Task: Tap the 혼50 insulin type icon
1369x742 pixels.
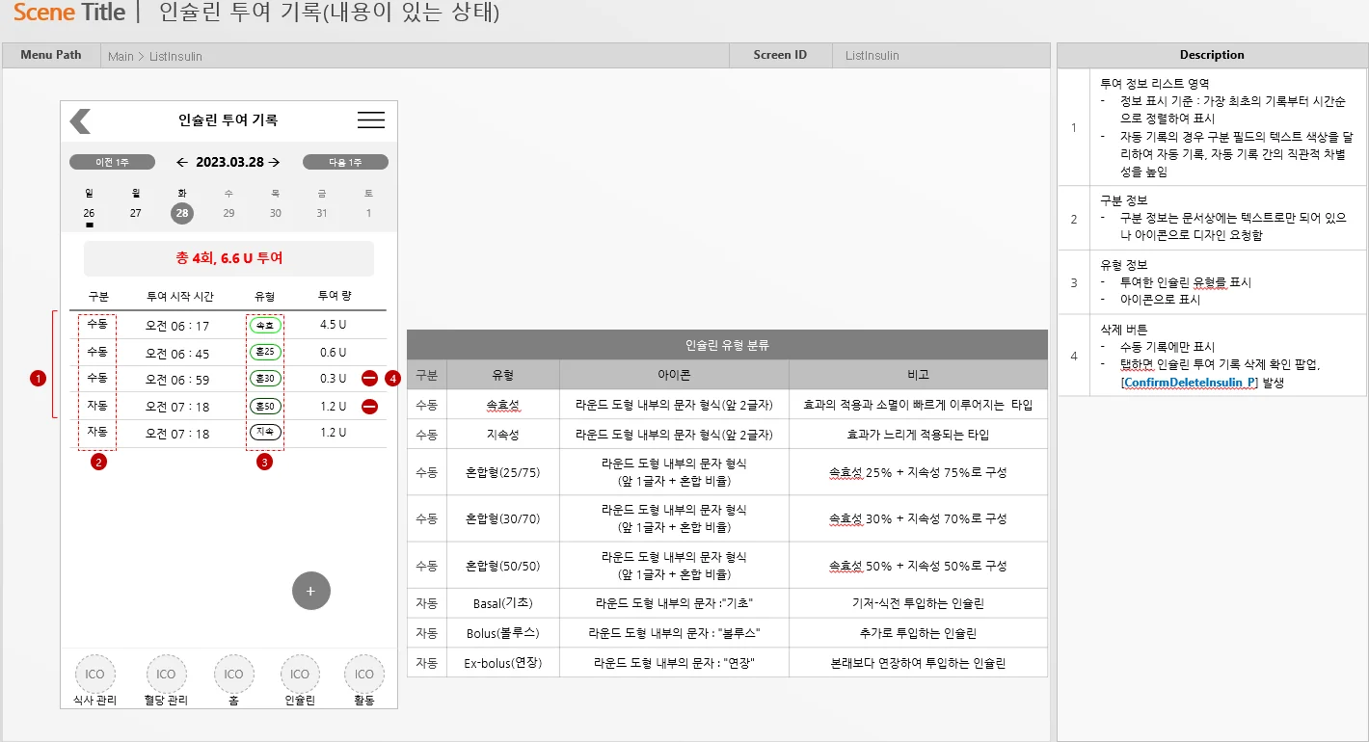Action: click(x=265, y=406)
